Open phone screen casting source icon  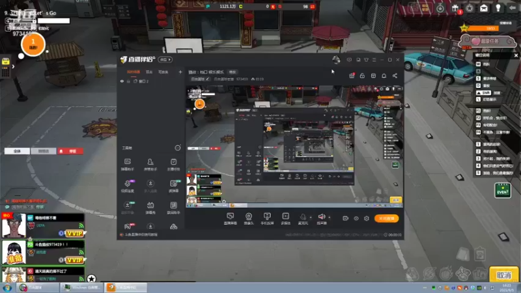(x=267, y=216)
